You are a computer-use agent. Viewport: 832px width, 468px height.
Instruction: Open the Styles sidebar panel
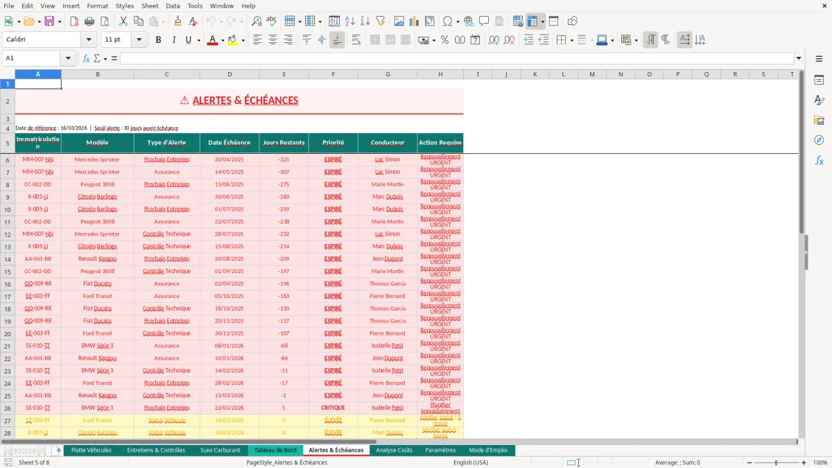point(819,101)
